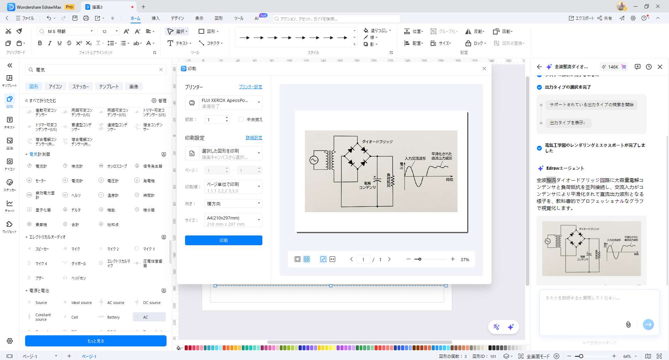This screenshot has height=360, width=669.
Task: Open the Widgets (ウィジェット) sidebar panel
Action: click(x=9, y=226)
